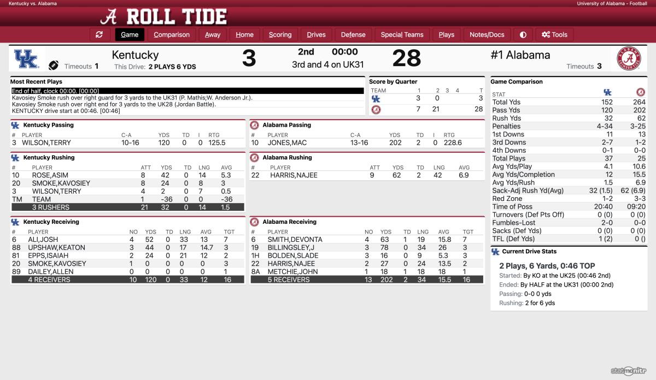Click the Away team tab

click(x=213, y=34)
